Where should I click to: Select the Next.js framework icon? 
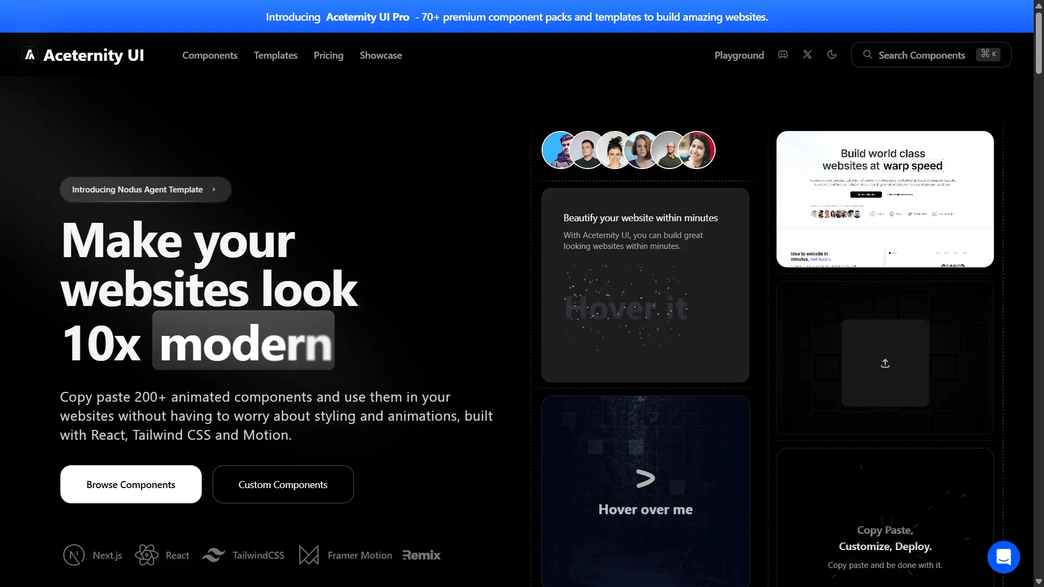74,555
